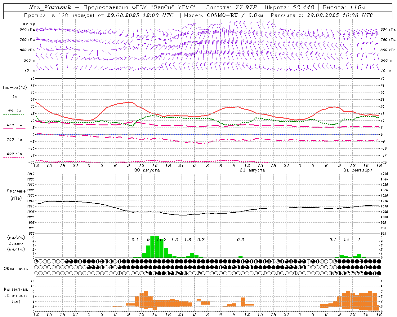Click the dashed line sample under Td 2м

[14, 114]
